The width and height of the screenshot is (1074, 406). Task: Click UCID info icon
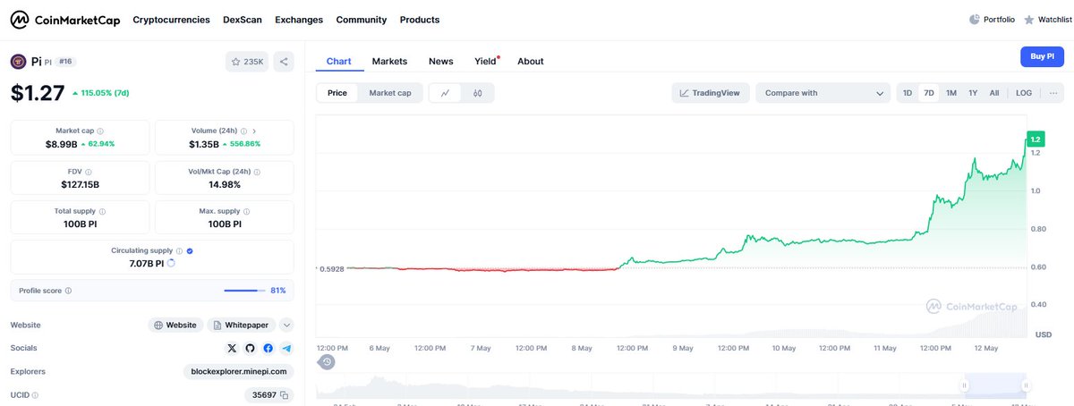point(36,394)
